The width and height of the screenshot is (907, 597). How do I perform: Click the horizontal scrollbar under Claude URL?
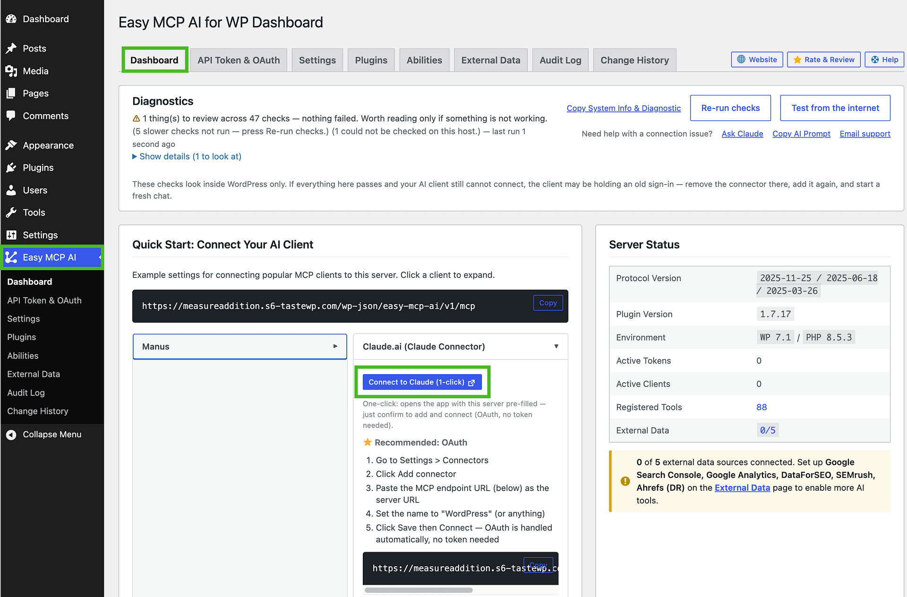click(x=419, y=590)
